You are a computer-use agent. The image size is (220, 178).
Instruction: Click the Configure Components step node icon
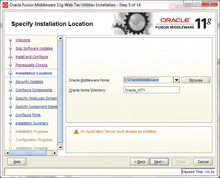coord(10,90)
